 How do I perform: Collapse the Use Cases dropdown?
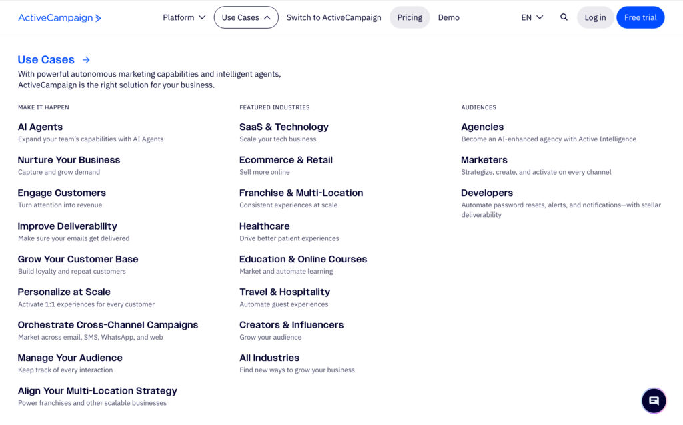[x=245, y=17]
